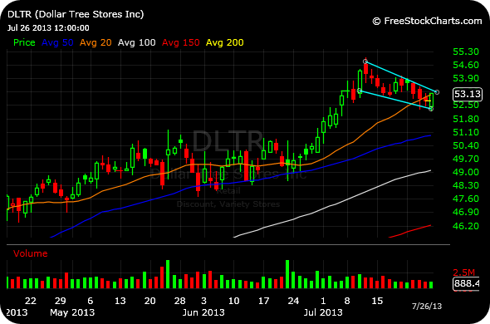The image size is (490, 324).
Task: Click the 888.4 current volume box
Action: point(466,283)
